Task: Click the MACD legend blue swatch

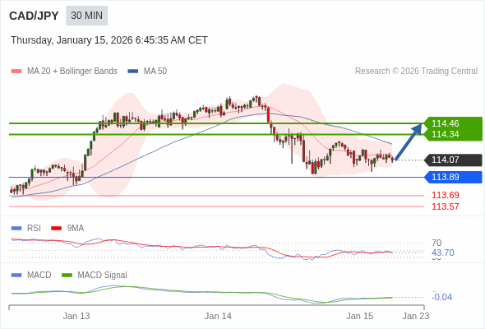Action: (16, 276)
